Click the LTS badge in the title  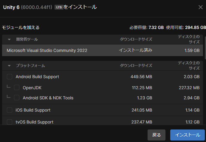pyautogui.click(x=59, y=7)
